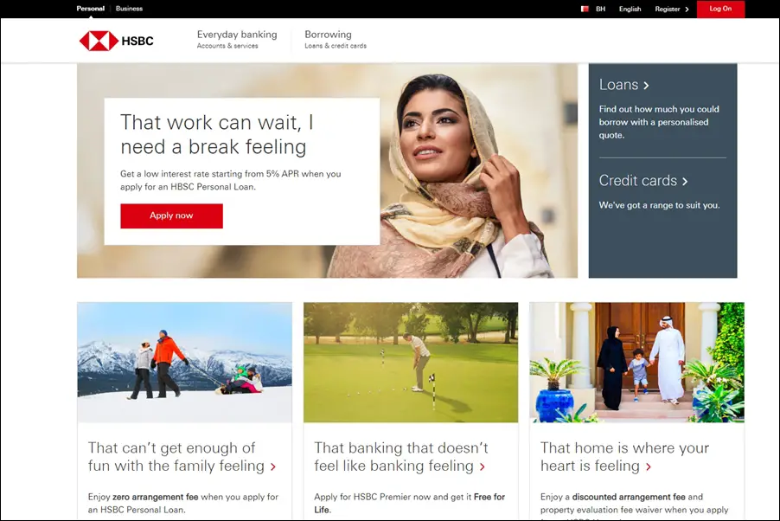Viewport: 780px width, 521px height.
Task: Click 'That work can wait' hero headline
Action: click(x=217, y=134)
